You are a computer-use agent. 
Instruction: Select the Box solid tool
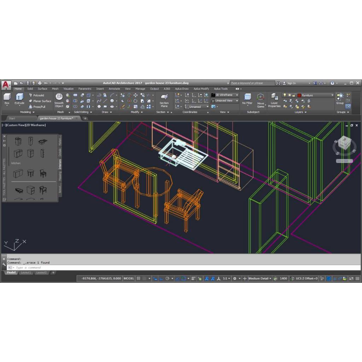tap(7, 99)
